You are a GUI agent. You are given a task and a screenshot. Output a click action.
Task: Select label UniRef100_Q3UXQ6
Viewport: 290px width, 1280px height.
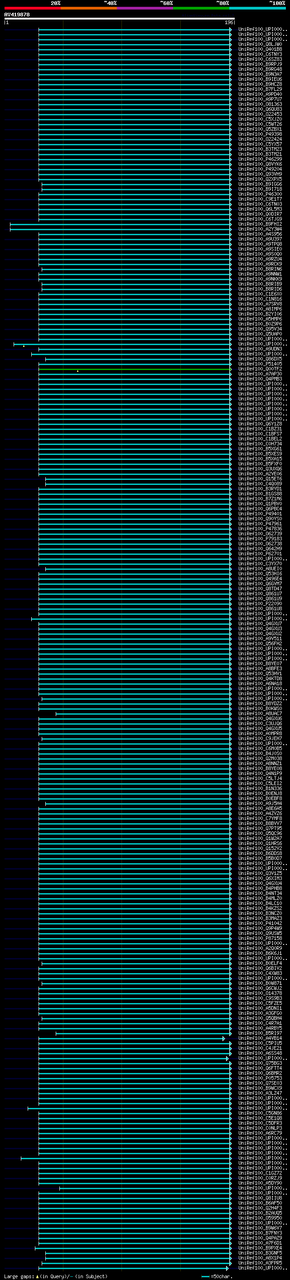coord(260,469)
